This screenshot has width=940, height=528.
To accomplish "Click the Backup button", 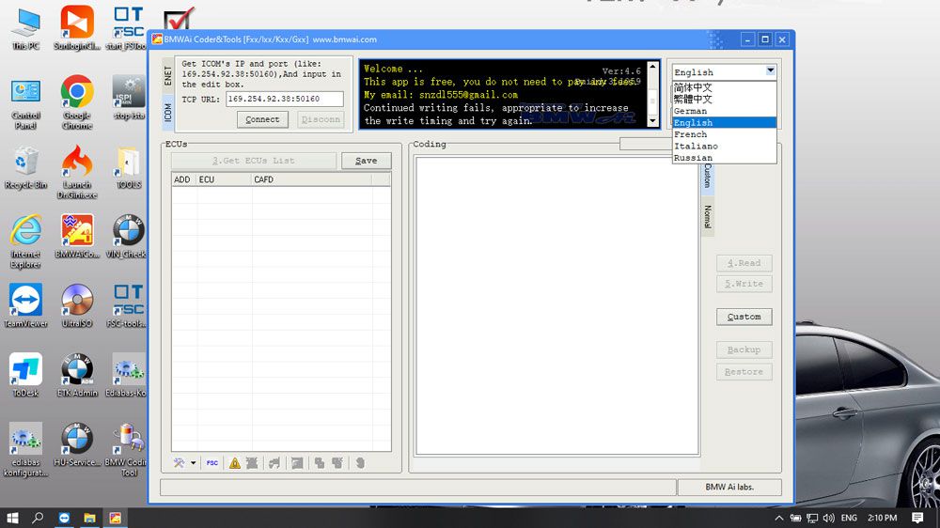I will [x=744, y=349].
